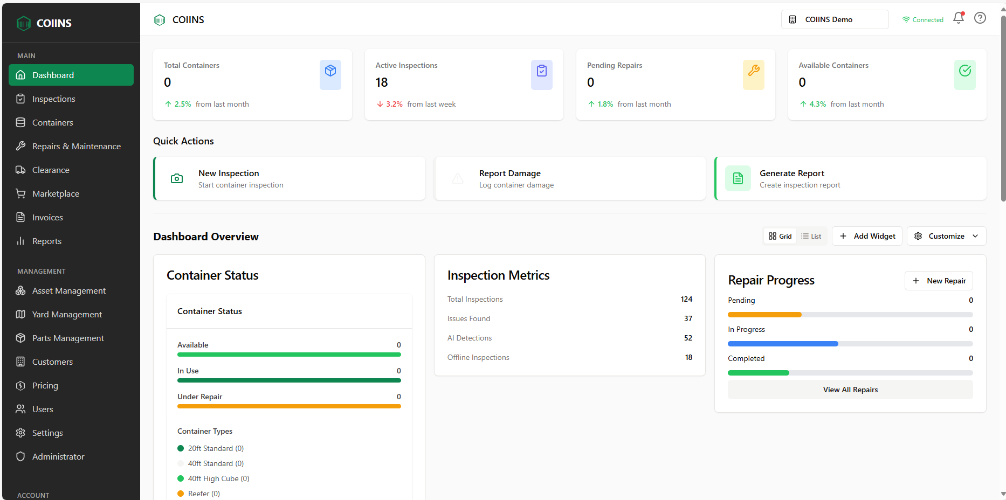Click the New Repair button
The image size is (1006, 500).
939,281
